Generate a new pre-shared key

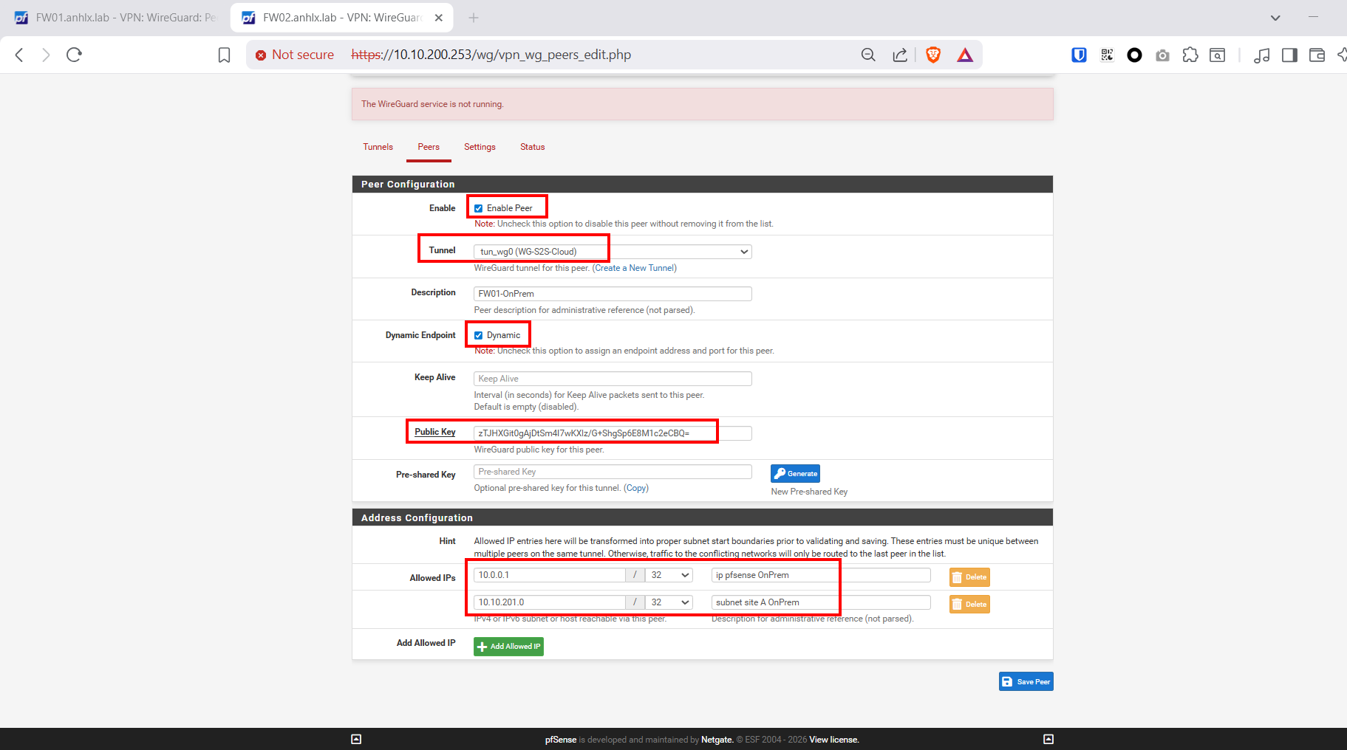click(x=795, y=474)
